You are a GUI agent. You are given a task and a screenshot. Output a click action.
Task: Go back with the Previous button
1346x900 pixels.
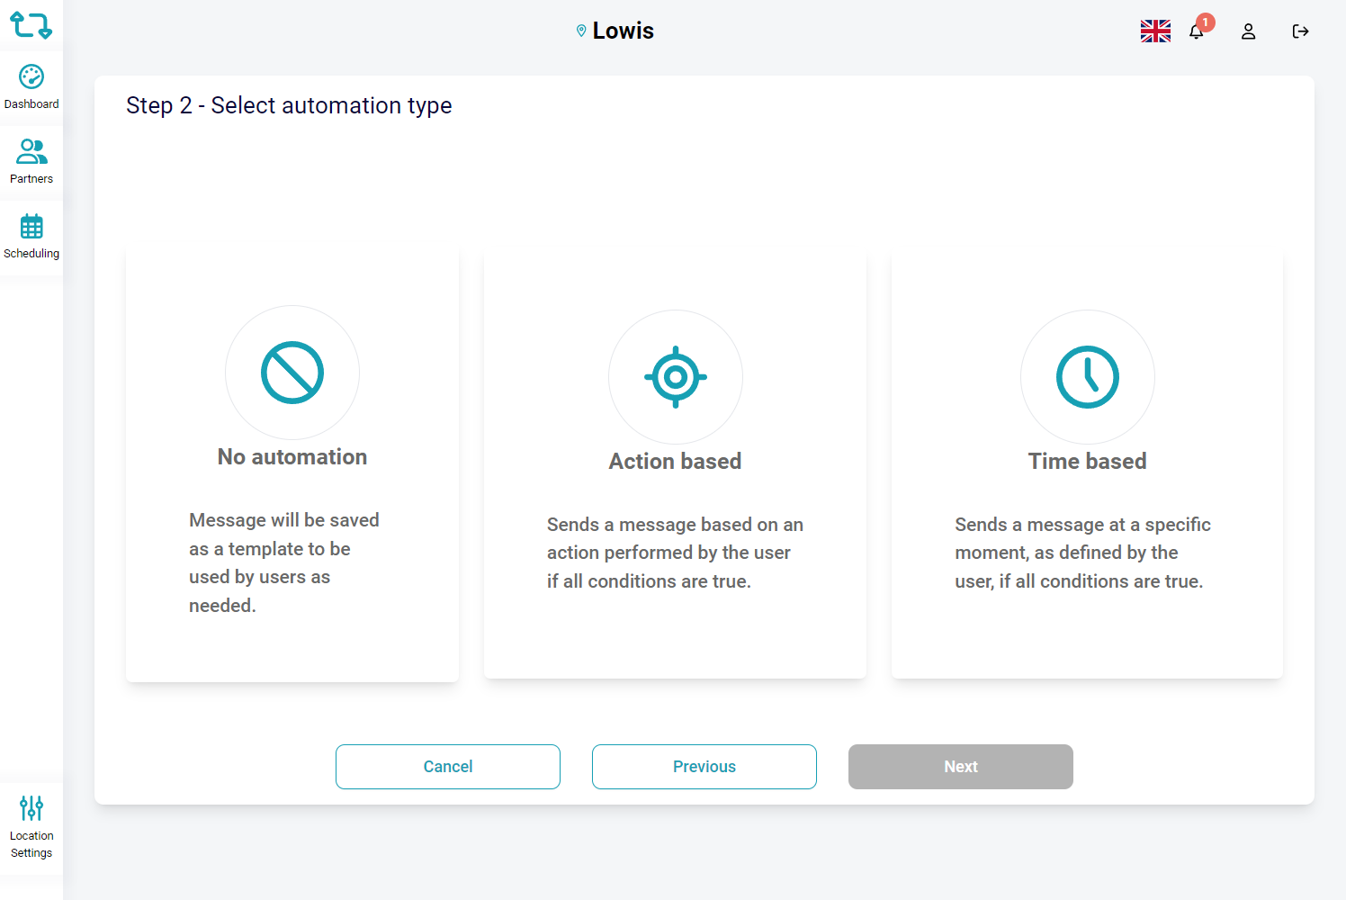click(x=704, y=767)
